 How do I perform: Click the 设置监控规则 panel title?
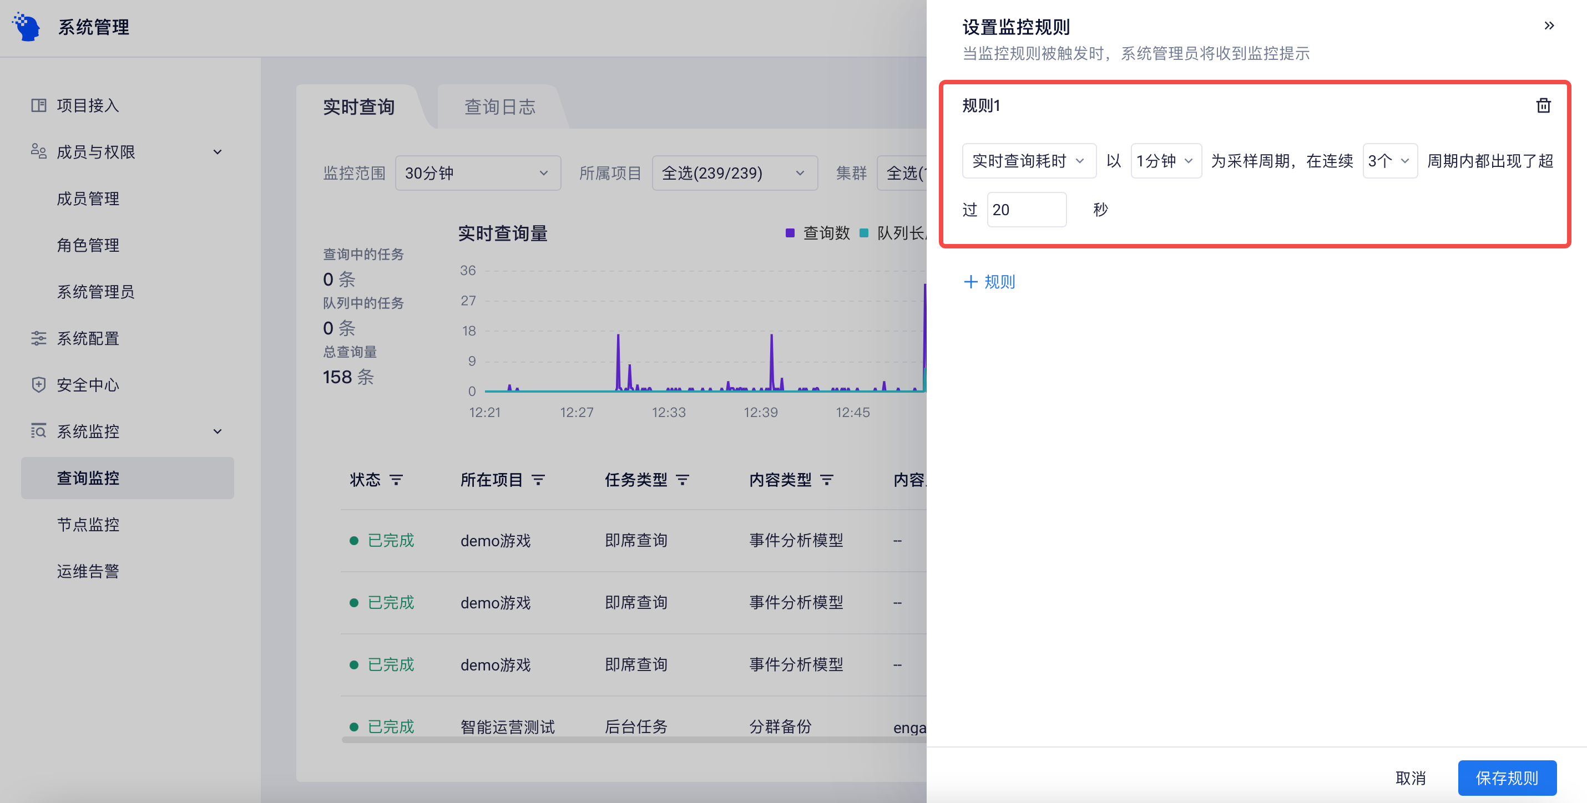(x=1016, y=27)
